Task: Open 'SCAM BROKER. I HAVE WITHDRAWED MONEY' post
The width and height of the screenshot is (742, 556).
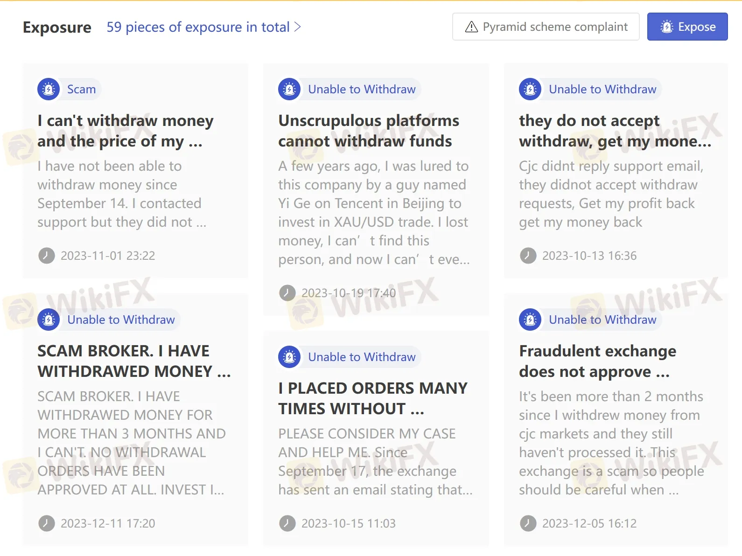Action: click(x=134, y=361)
